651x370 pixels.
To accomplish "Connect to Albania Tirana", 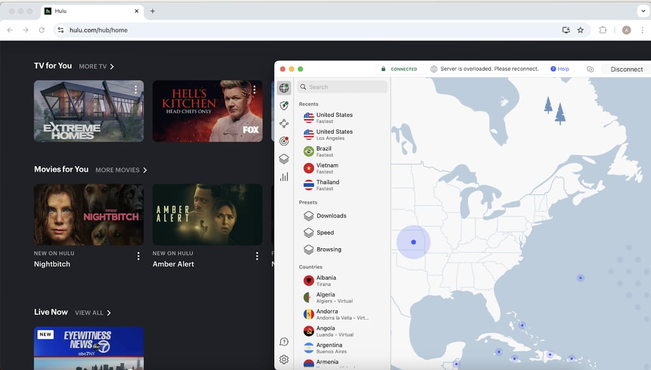I will click(x=343, y=281).
